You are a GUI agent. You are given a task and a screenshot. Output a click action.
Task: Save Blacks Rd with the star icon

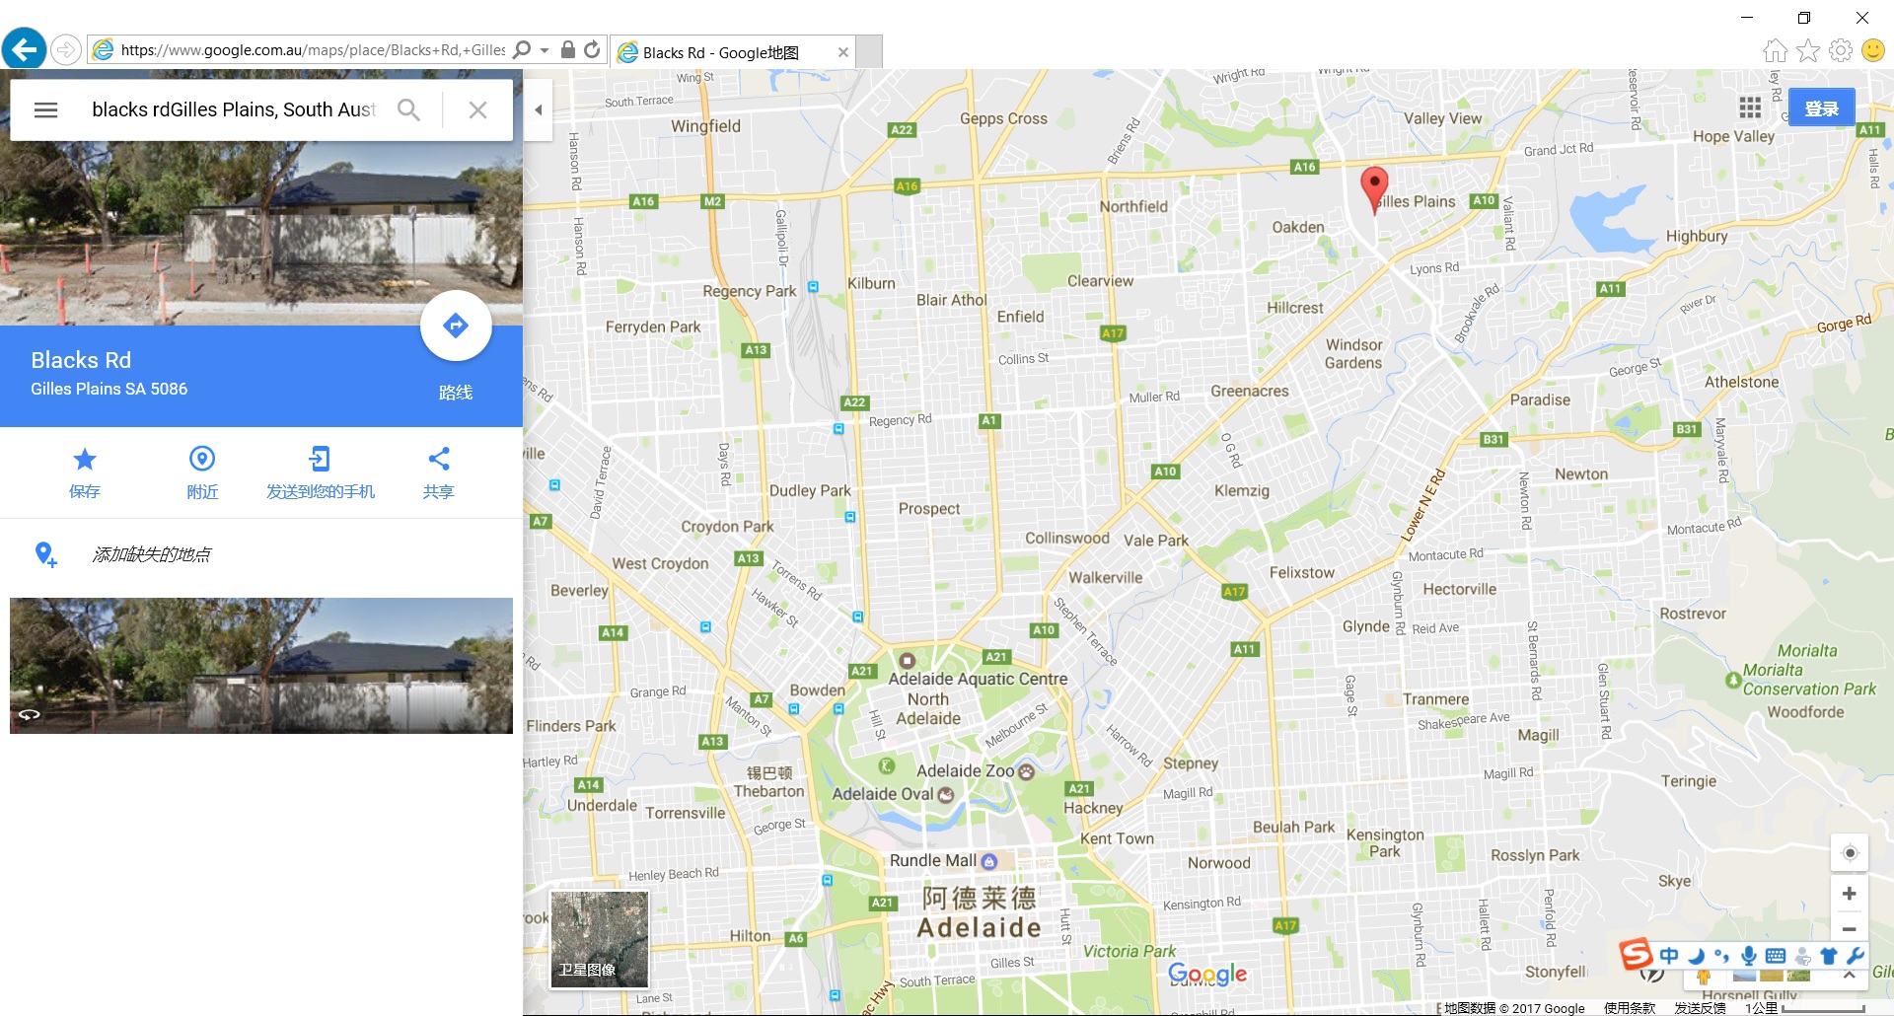[x=85, y=460]
